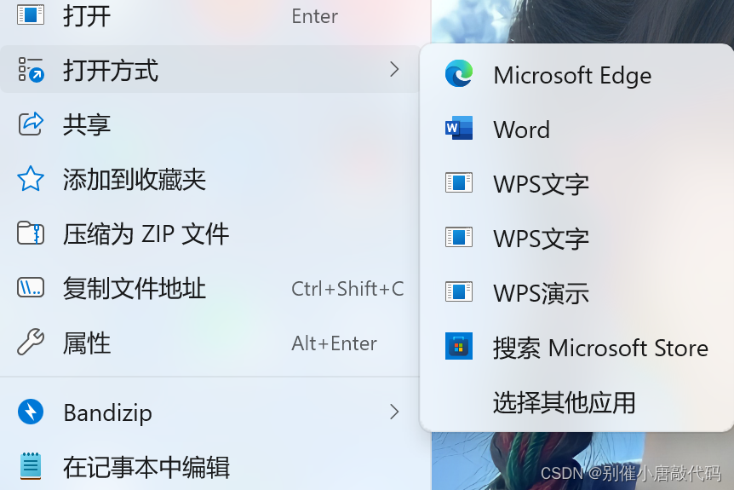
Task: Click the share arrow icon beside 共享
Action: click(x=31, y=124)
